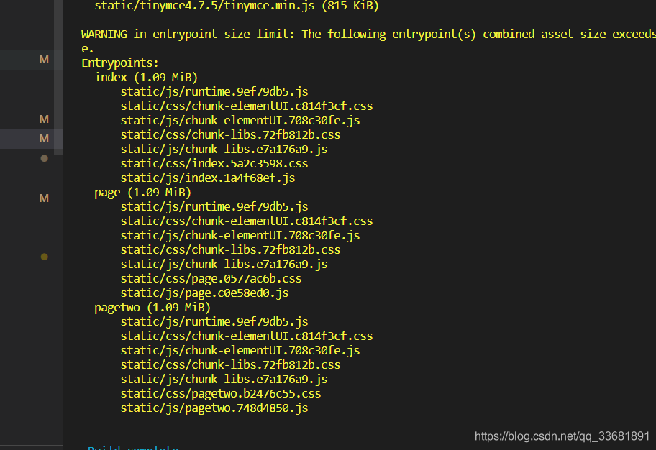Click the gray dot status indicator in sidebar

pyautogui.click(x=45, y=158)
